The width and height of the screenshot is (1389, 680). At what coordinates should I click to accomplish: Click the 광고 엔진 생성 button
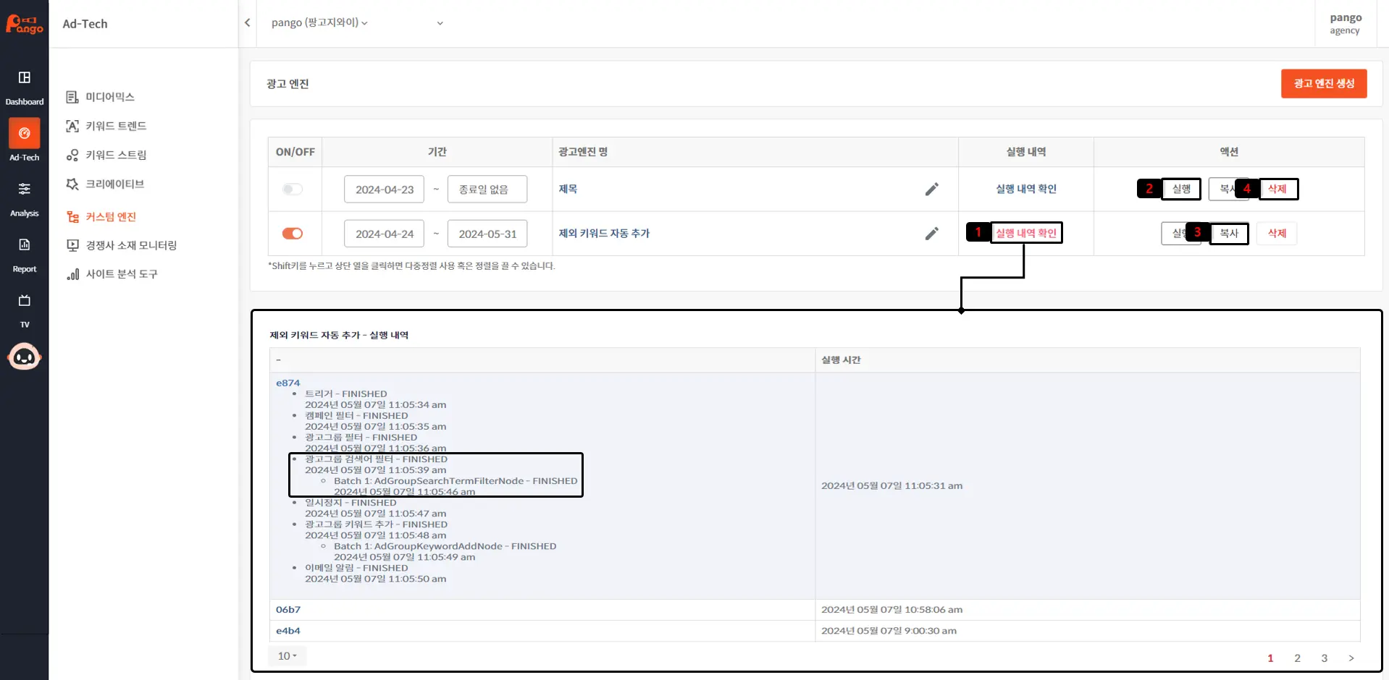click(x=1323, y=84)
